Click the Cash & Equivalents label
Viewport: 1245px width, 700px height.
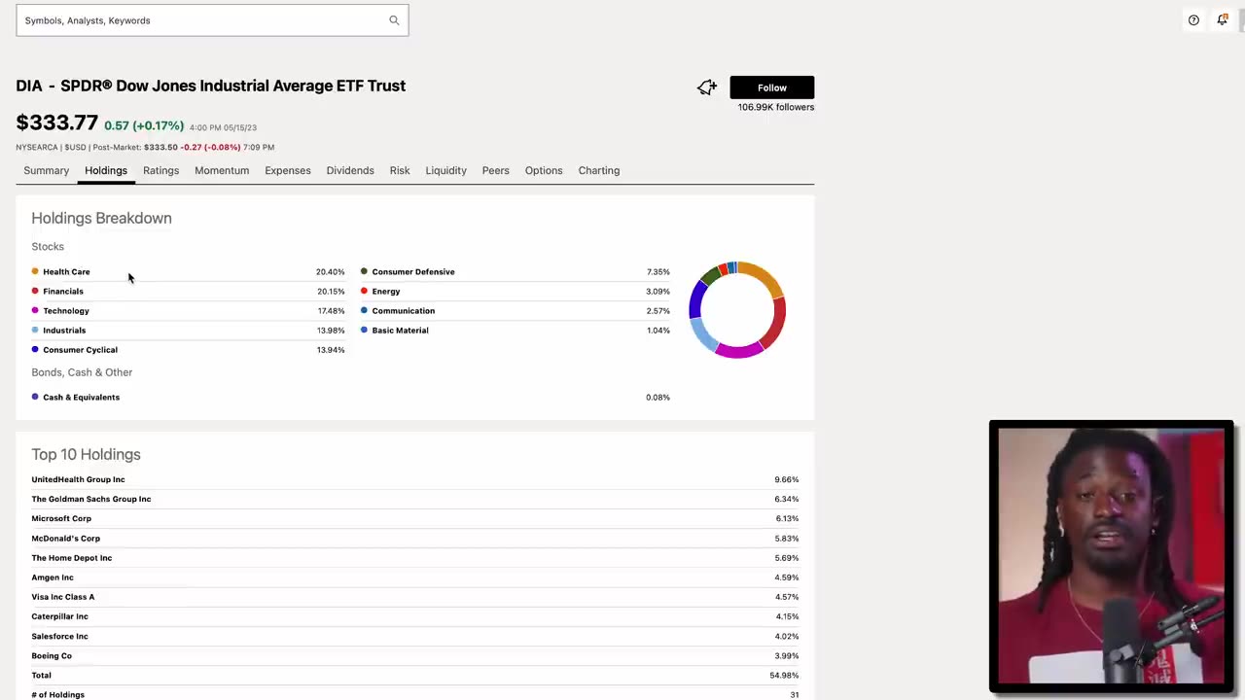[x=81, y=398]
